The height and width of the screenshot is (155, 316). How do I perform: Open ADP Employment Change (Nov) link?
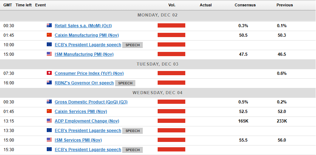87,121
